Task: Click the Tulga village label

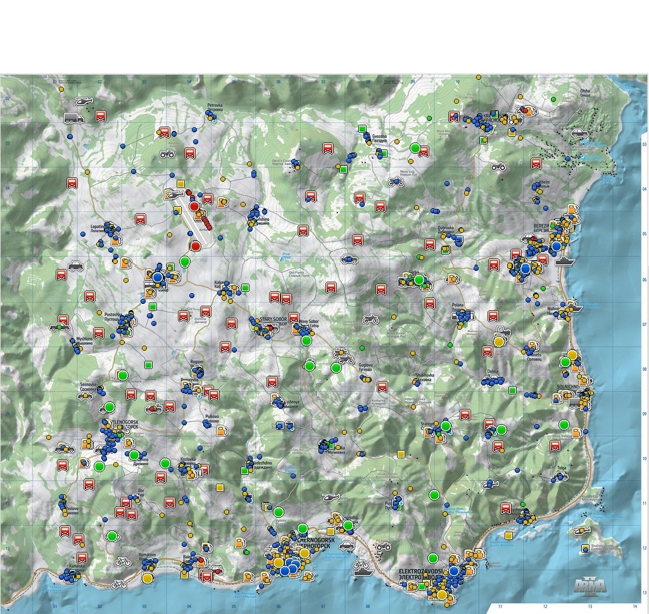Action: click(x=562, y=468)
